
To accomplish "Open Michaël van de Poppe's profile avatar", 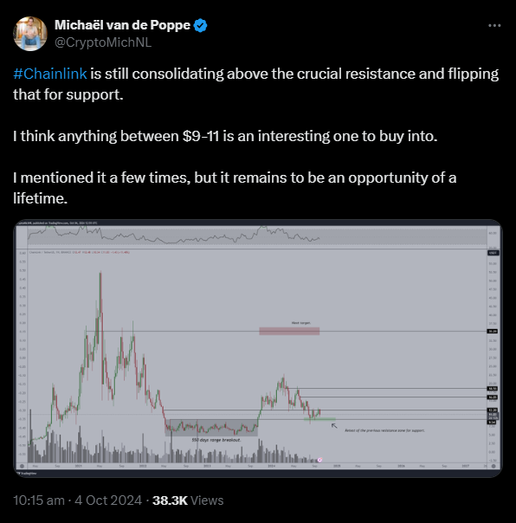I will pos(30,34).
